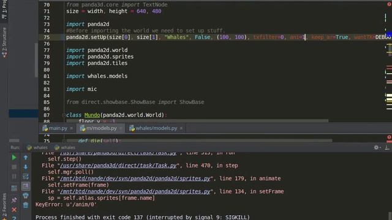
Task: Click the stop process square icon
Action: pyautogui.click(x=14, y=167)
